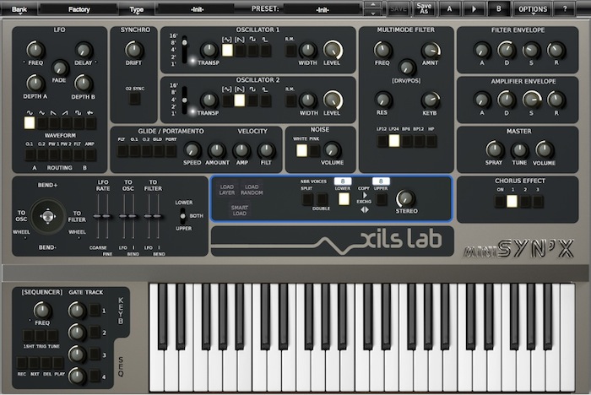Click the Exchange double-arrow icon
Image resolution: width=591 pixels, height=395 pixels.
(x=365, y=209)
